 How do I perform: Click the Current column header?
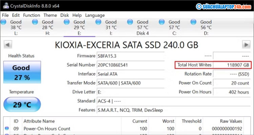click(140, 121)
